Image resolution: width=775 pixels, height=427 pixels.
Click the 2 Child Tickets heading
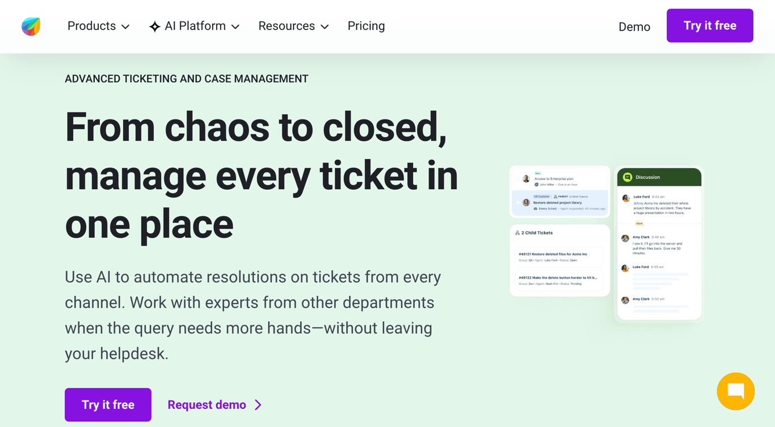tap(537, 233)
